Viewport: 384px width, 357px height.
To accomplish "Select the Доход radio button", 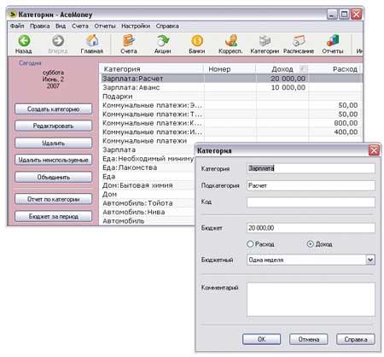I will (x=311, y=244).
